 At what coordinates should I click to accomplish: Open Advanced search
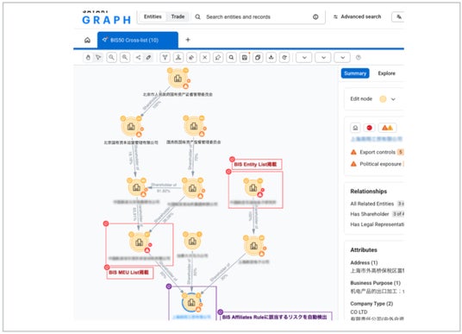[x=357, y=16]
